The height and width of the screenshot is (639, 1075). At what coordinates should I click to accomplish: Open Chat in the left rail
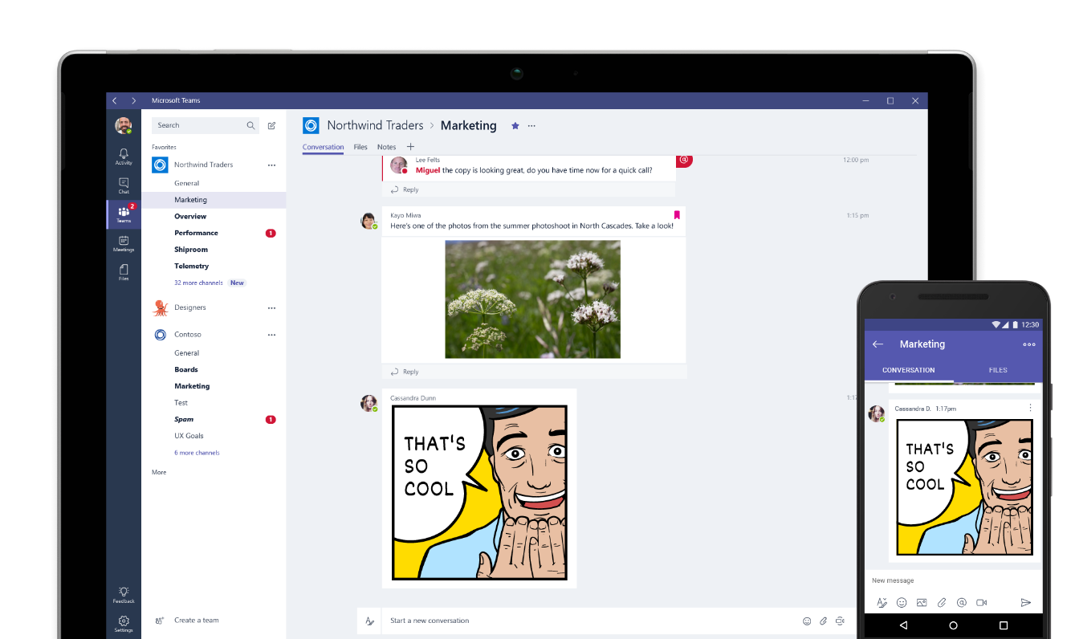pyautogui.click(x=124, y=185)
